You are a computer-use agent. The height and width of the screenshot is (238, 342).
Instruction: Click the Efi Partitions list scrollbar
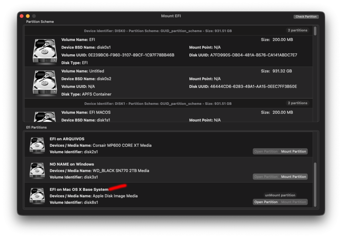(315, 184)
